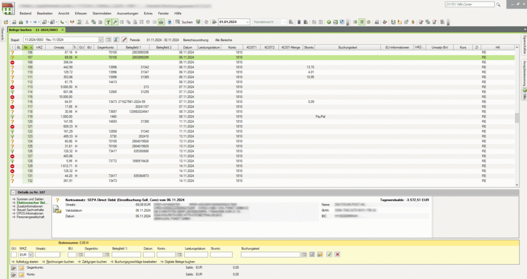Screen dimensions: 527x279
Task: Open dropdown arrow beside phone icon
Action: pyautogui.click(x=66, y=22)
